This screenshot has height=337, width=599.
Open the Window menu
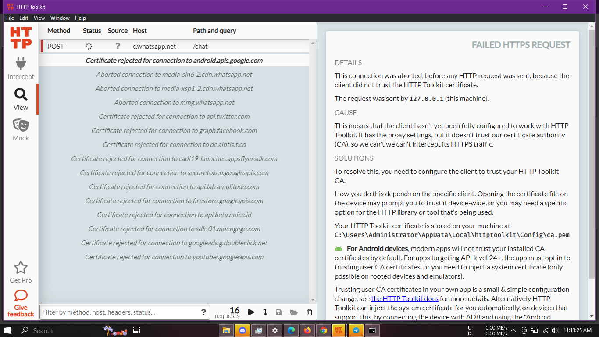coord(60,18)
